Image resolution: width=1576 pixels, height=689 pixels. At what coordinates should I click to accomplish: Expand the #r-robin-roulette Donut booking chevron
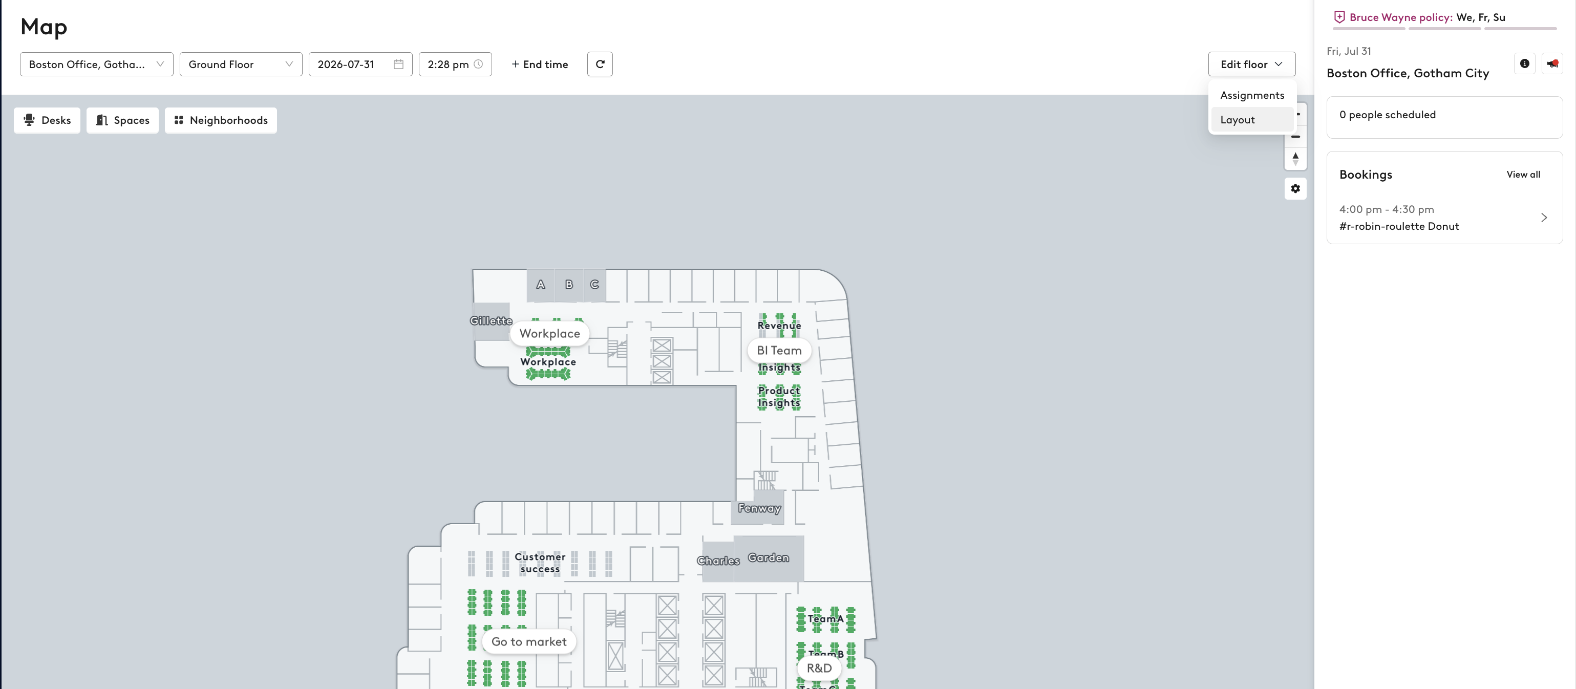[x=1544, y=218]
